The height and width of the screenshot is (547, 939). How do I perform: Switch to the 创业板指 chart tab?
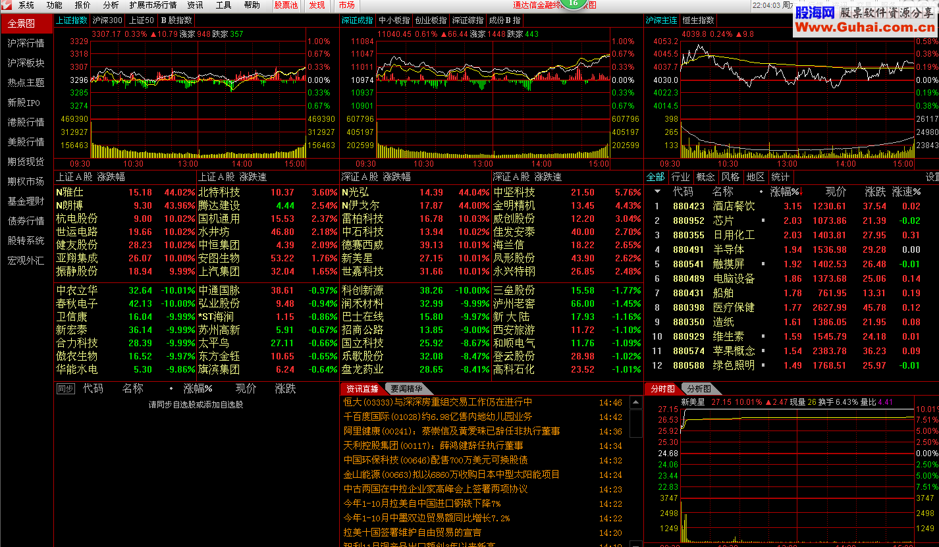point(431,20)
